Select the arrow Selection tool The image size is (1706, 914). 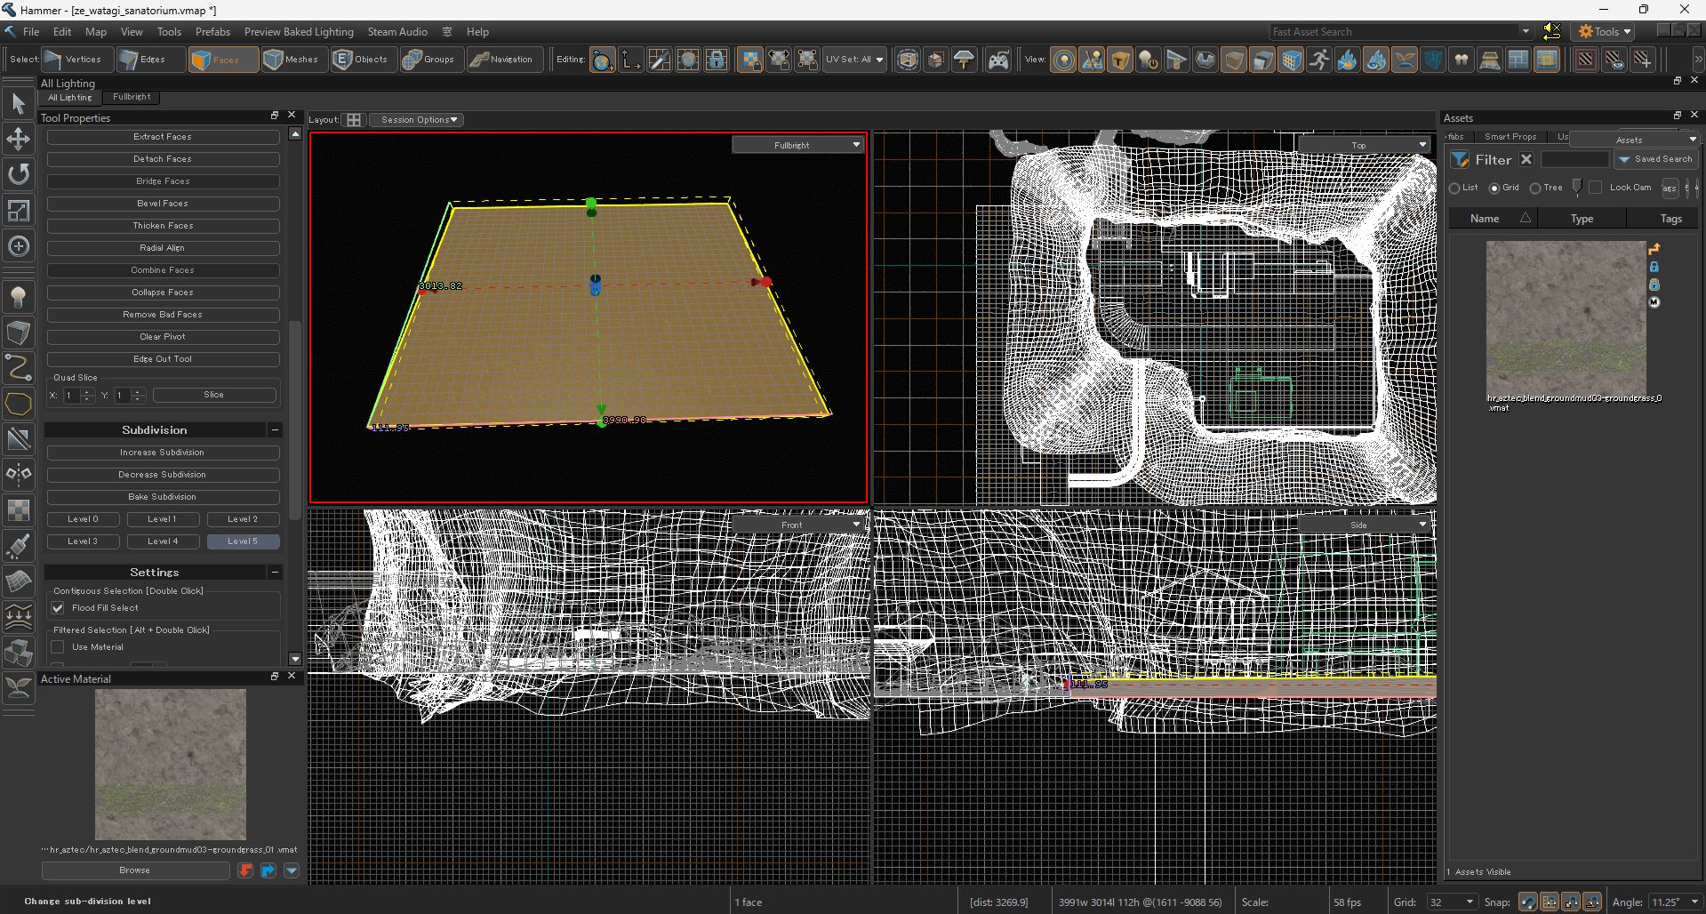point(18,104)
